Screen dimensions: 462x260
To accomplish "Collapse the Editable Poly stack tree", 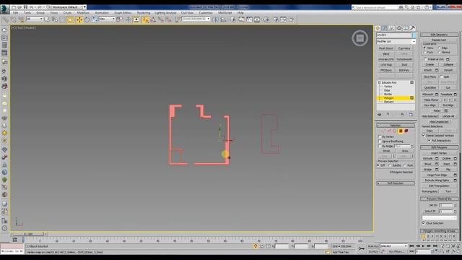I will click(x=380, y=82).
